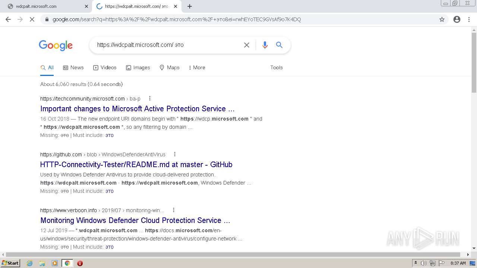This screenshot has width=477, height=268.
Task: Select the All search filter
Action: [47, 68]
